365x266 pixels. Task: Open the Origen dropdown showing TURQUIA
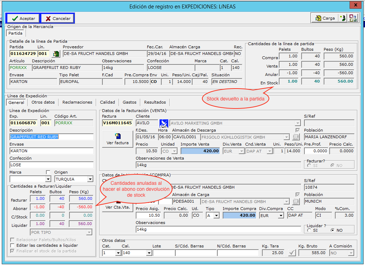(90, 179)
